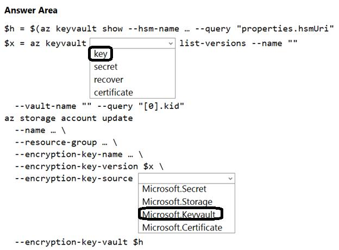339x250 pixels.
Task: Expand the encryption-key-source dropdown arrow
Action: 230,178
